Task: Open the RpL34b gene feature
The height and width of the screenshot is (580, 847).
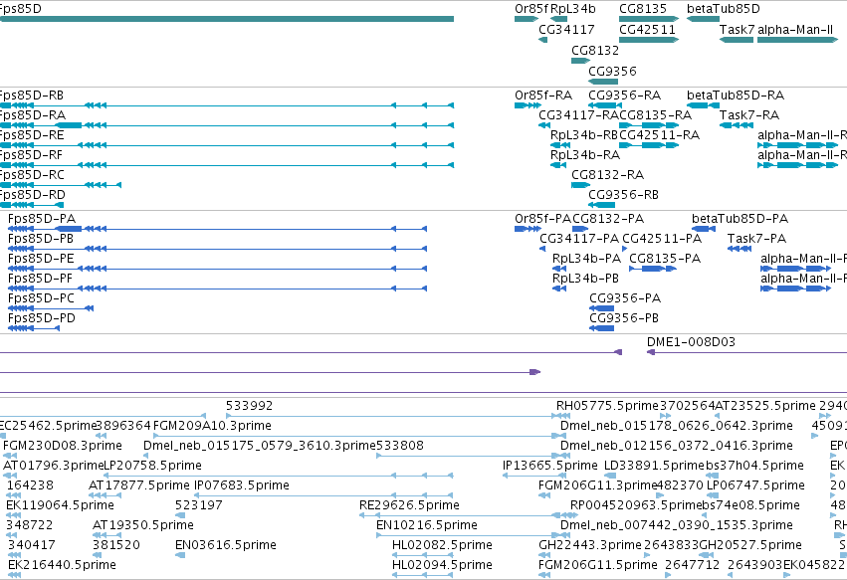Action: coord(559,19)
